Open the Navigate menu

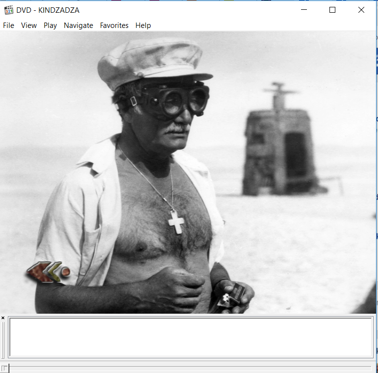[78, 25]
